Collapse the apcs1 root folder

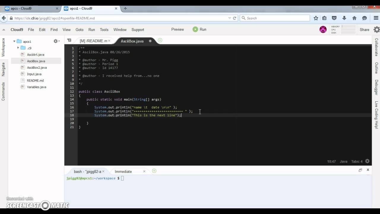[14, 42]
